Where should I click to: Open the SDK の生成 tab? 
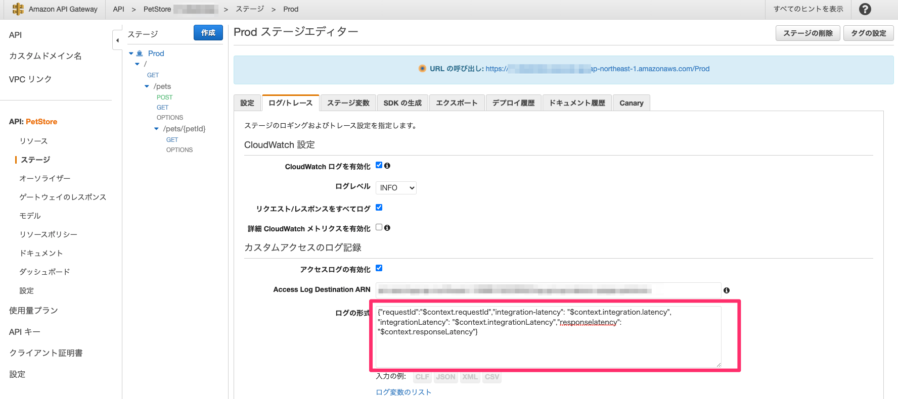point(402,103)
